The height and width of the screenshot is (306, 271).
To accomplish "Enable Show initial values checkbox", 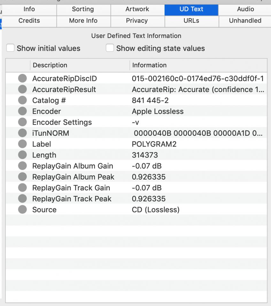I will pyautogui.click(x=11, y=48).
